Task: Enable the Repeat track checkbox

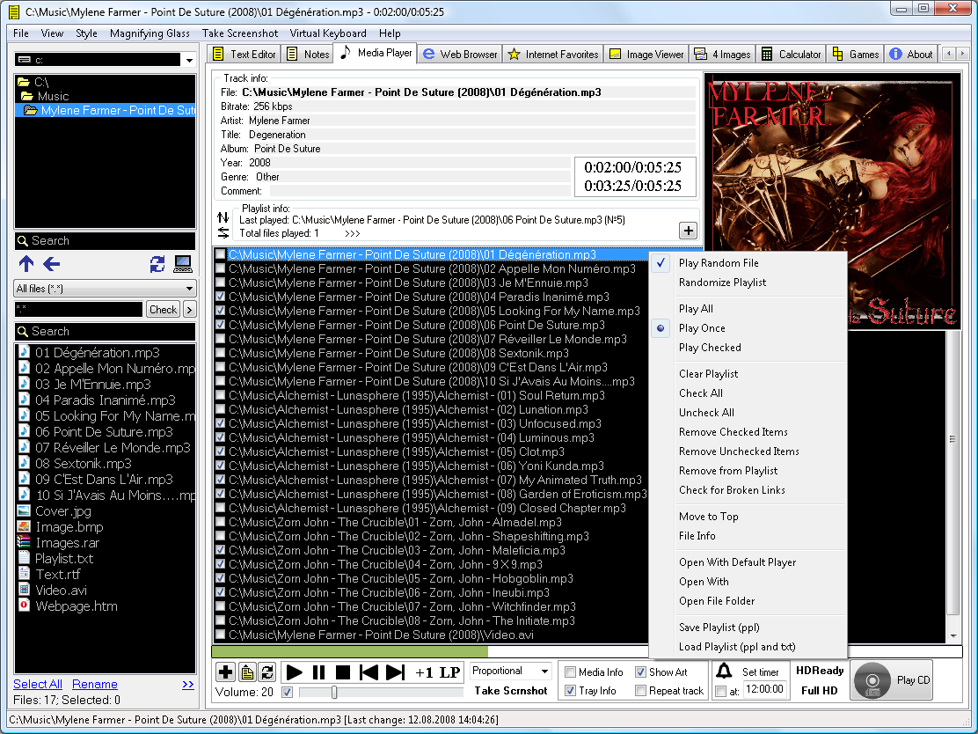Action: tap(640, 690)
